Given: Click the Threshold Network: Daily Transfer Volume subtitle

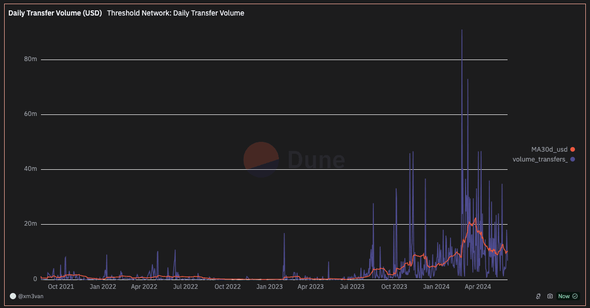Looking at the screenshot, I should (x=175, y=13).
